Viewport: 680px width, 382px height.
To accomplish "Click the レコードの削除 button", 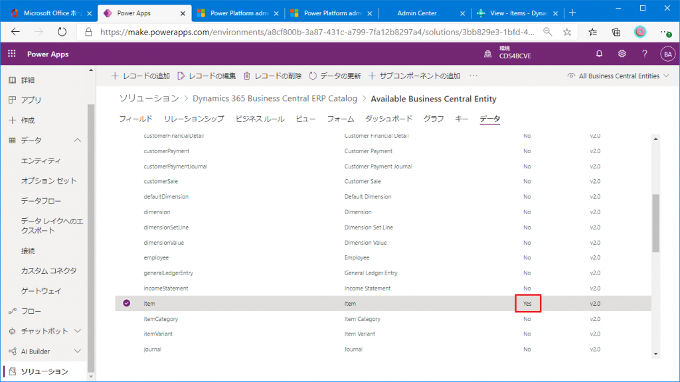I will tap(272, 76).
